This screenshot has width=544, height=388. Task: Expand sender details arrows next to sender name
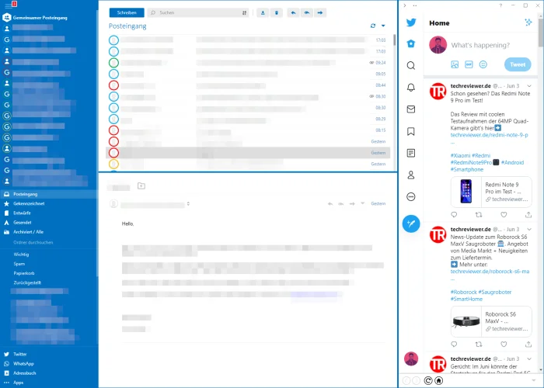tap(188, 203)
